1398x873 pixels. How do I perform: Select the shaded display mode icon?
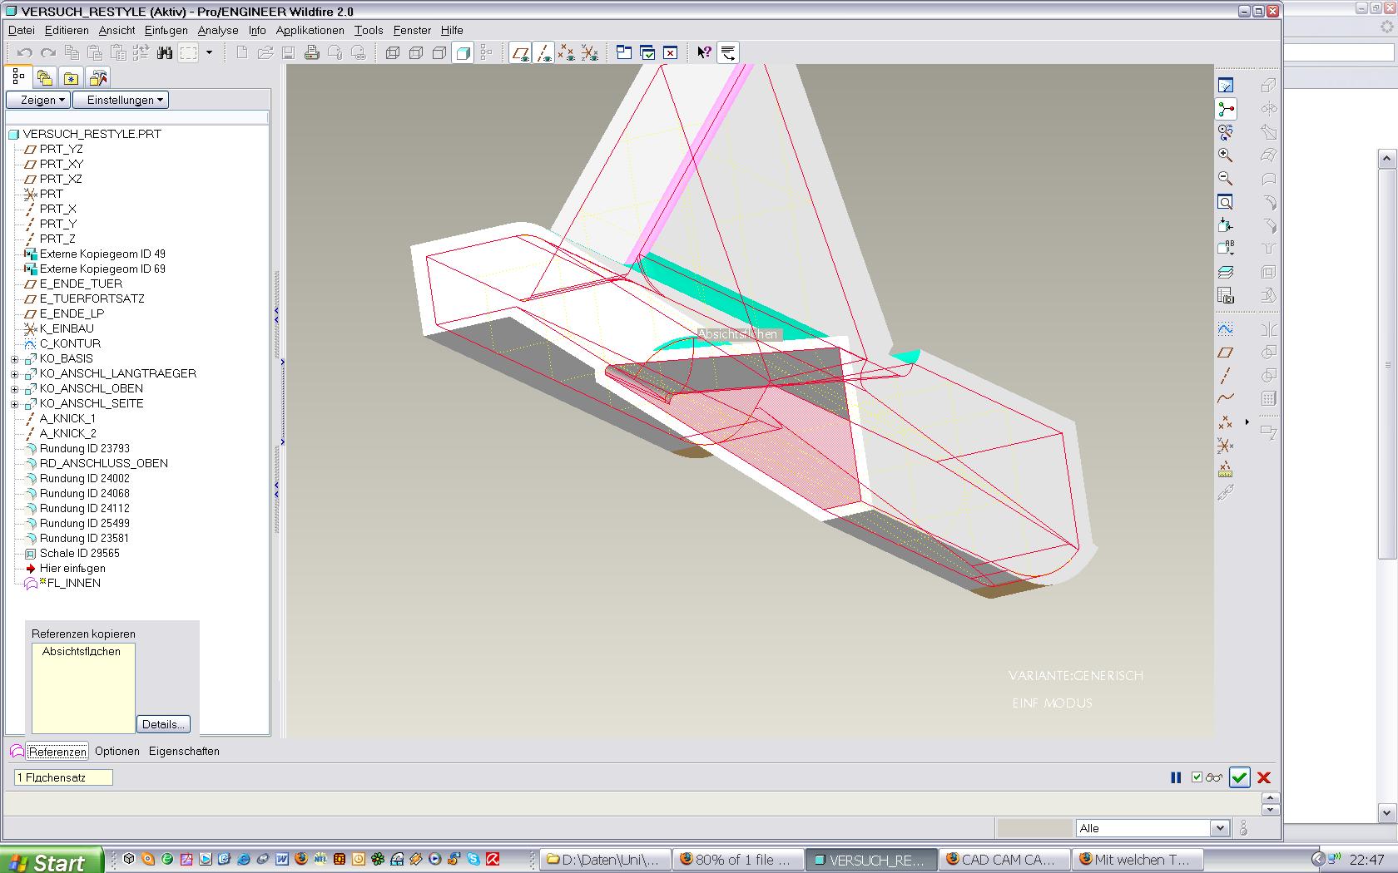[x=463, y=53]
